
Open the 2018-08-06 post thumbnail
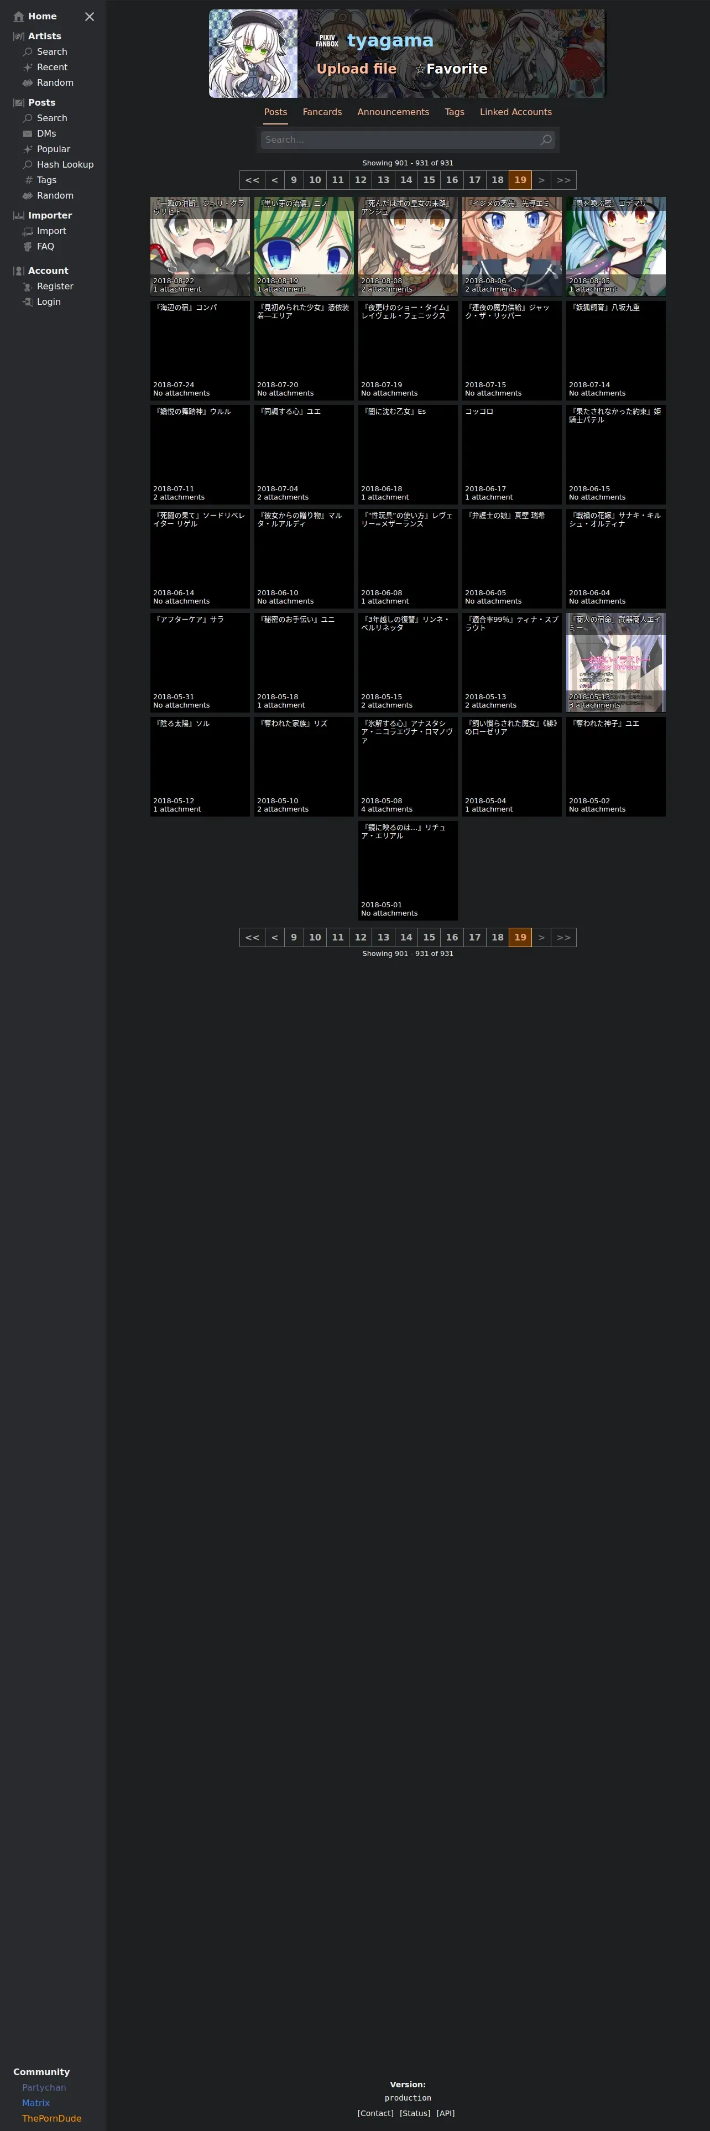pos(511,247)
